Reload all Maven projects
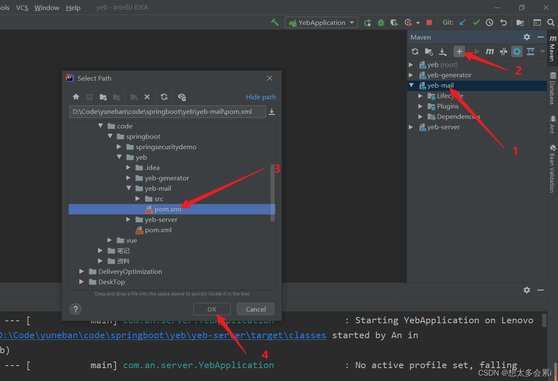This screenshot has width=558, height=381. (415, 52)
